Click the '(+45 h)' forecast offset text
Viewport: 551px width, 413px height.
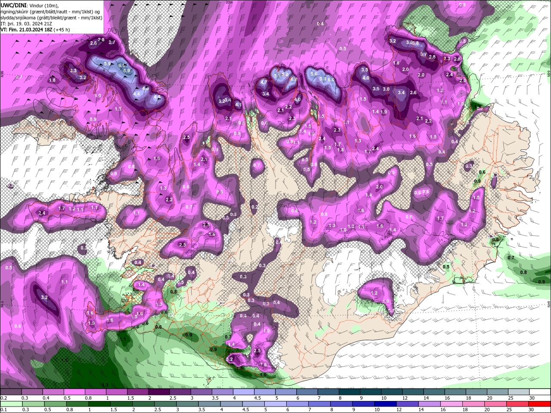point(62,30)
